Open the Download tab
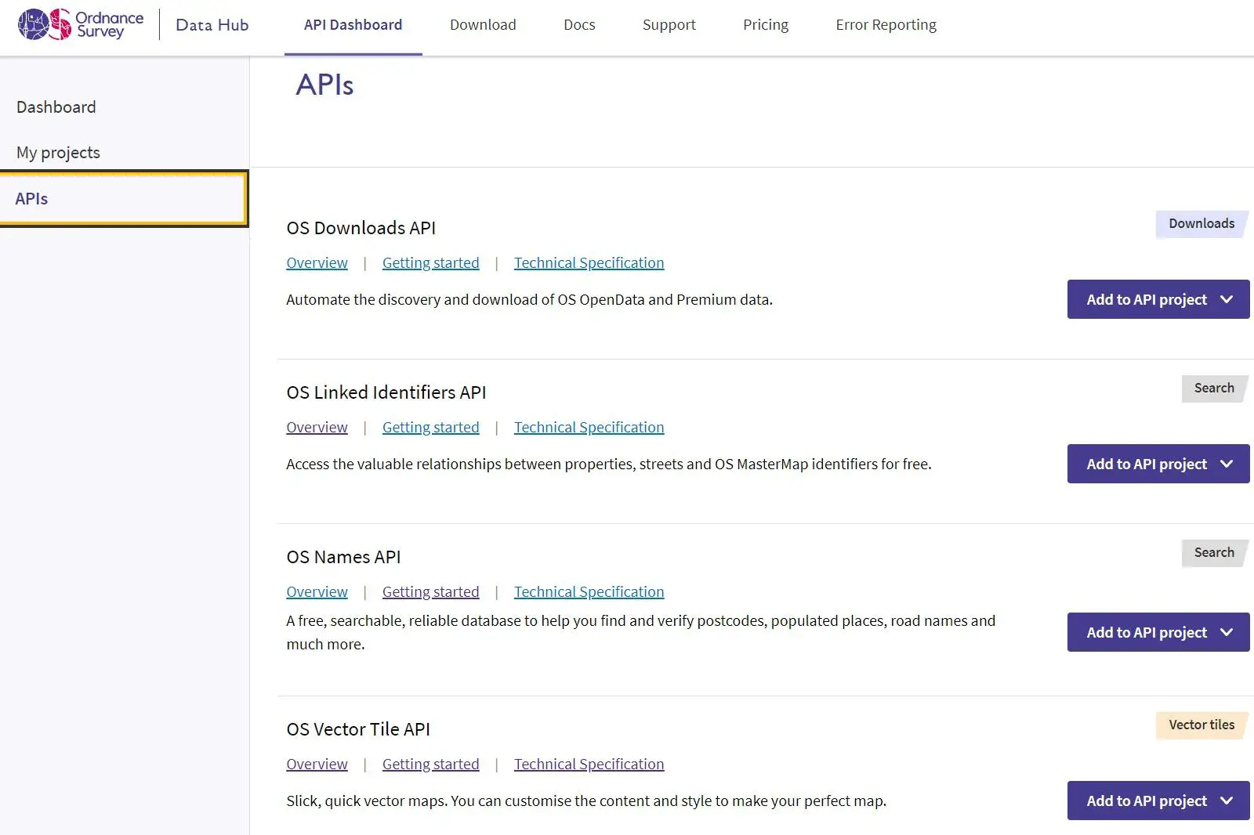 tap(483, 25)
